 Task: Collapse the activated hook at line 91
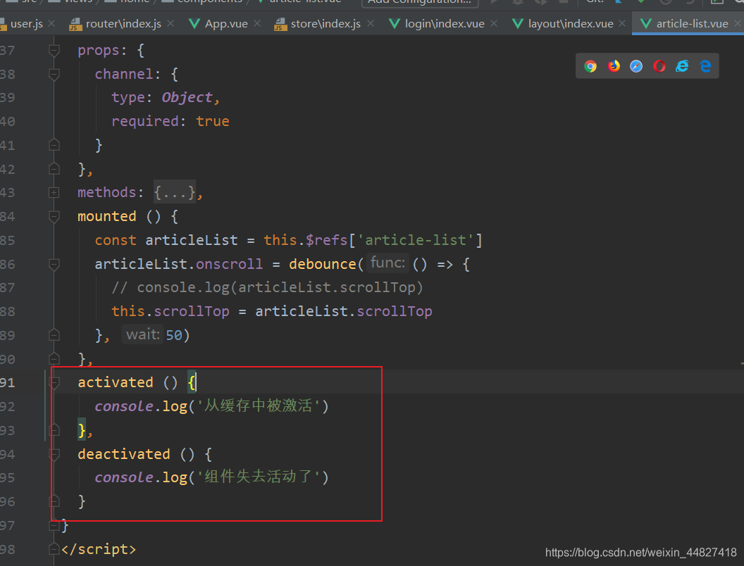54,382
